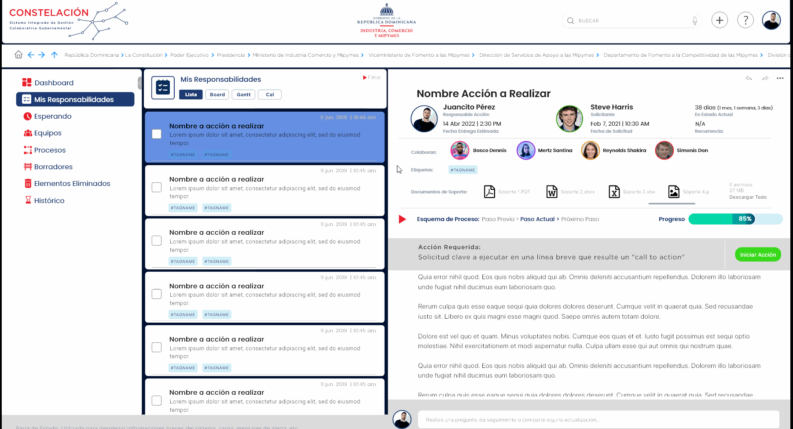
Task: Switch to the Gantt view tab
Action: pos(243,95)
